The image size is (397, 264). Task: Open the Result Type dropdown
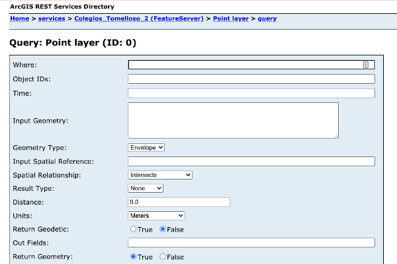pyautogui.click(x=145, y=188)
